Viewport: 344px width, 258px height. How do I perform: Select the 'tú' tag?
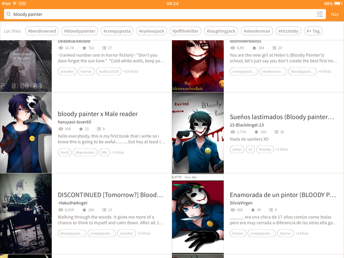tap(250, 149)
